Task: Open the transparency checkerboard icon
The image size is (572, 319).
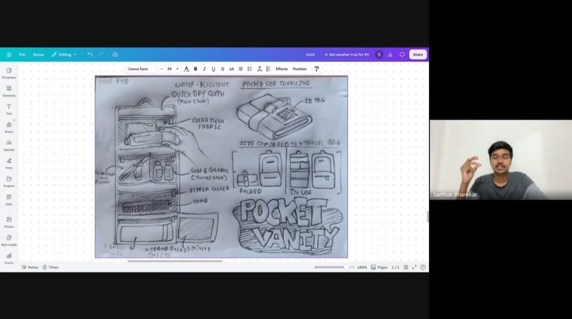Action: pyautogui.click(x=268, y=69)
